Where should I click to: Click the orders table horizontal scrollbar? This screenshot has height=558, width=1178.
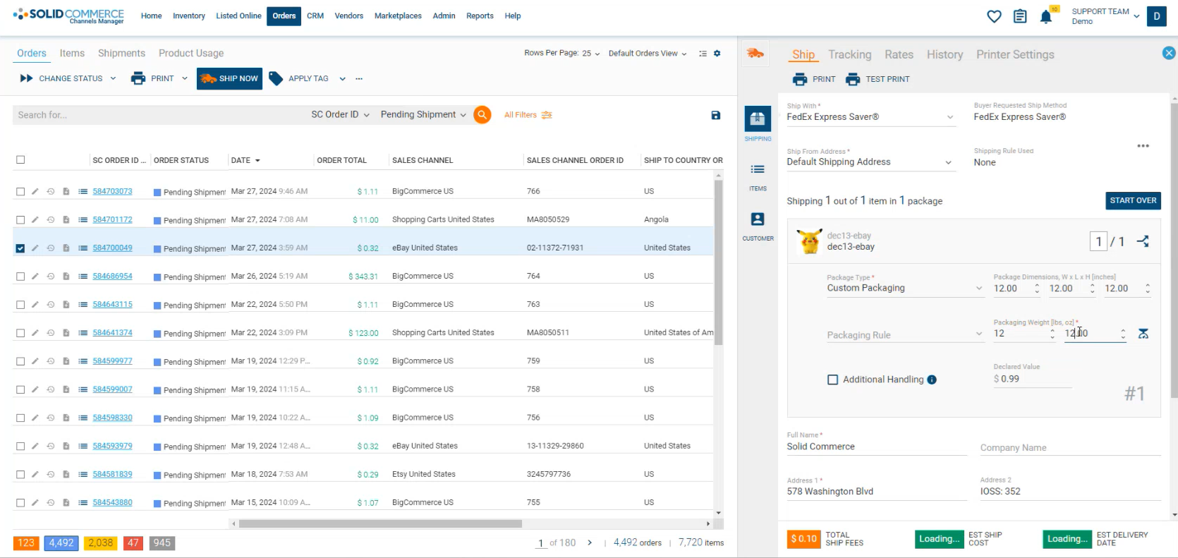[x=380, y=523]
